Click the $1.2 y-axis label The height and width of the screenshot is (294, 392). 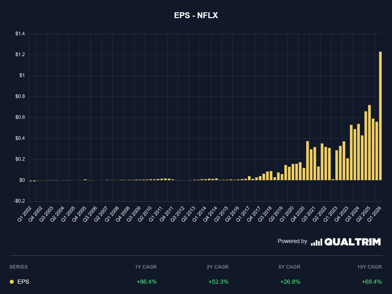pyautogui.click(x=20, y=55)
